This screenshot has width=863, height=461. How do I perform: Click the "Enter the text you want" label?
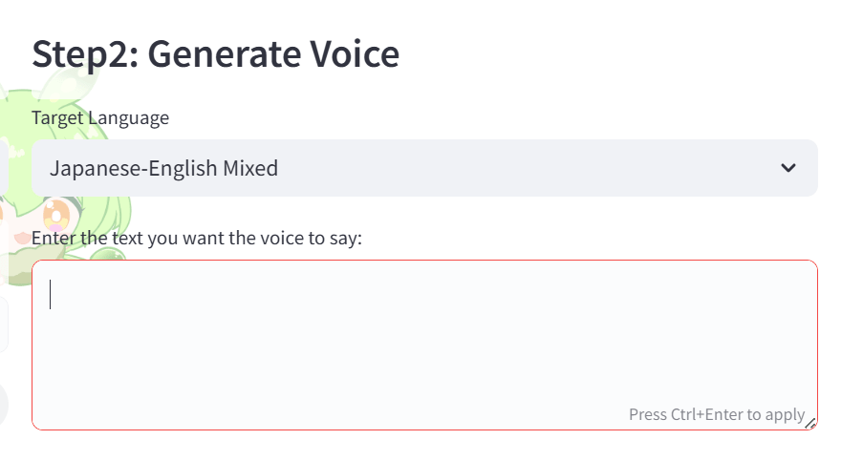197,238
